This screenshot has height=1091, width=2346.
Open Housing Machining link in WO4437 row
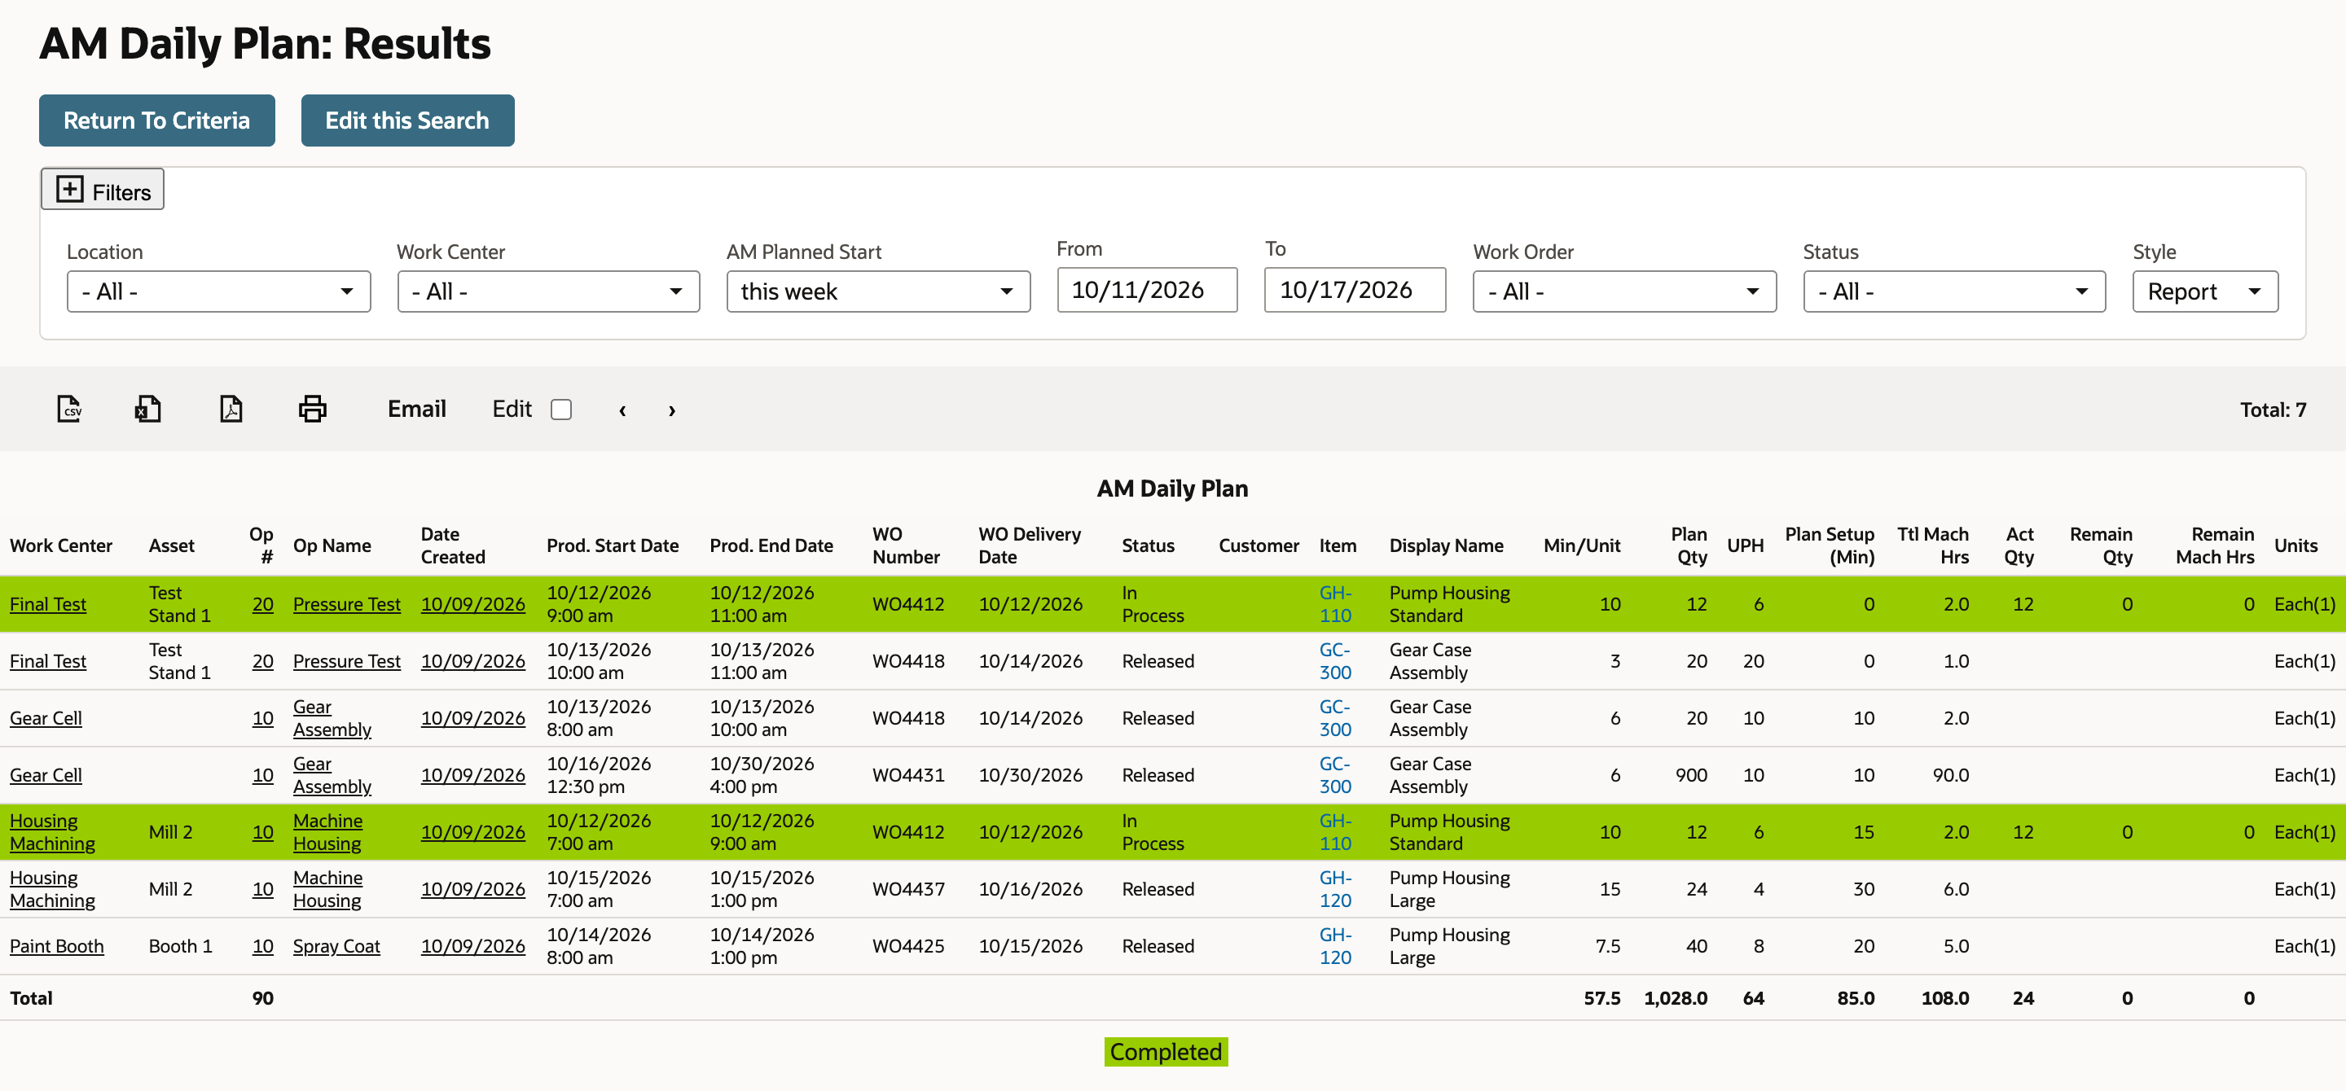pyautogui.click(x=52, y=889)
